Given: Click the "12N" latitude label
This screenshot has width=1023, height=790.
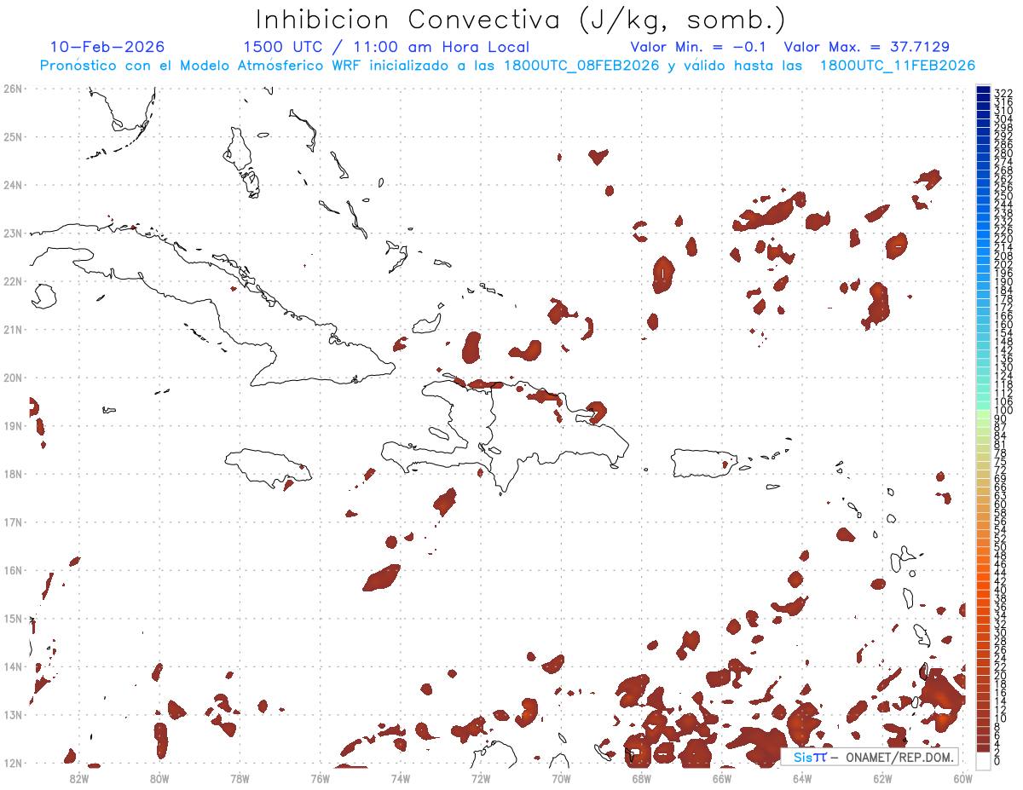Looking at the screenshot, I should pos(13,763).
